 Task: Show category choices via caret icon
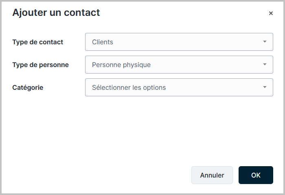tap(265, 87)
